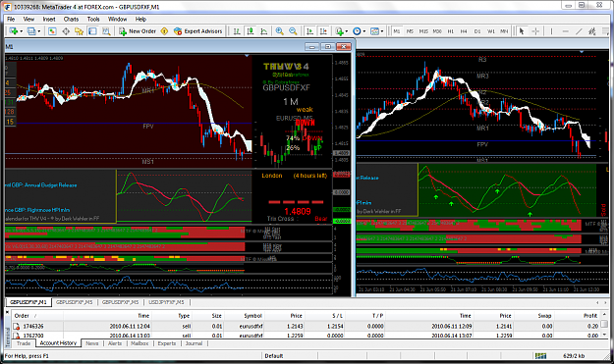Switch timeframe to M1
Viewport: 614px width, 364px height.
tap(397, 31)
